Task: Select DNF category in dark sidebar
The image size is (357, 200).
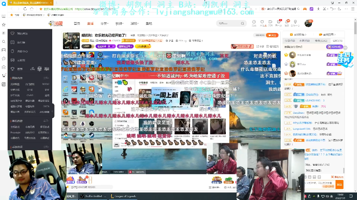Action: (47, 90)
